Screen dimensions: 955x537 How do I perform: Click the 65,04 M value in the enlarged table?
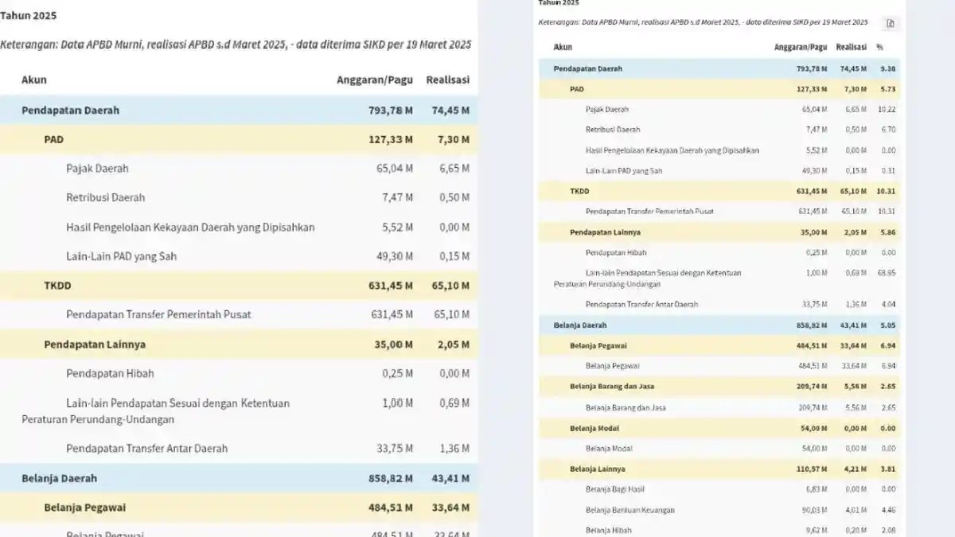(x=395, y=169)
